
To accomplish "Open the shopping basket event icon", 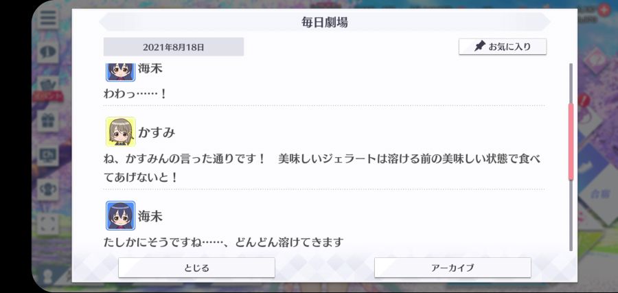I will (x=48, y=86).
